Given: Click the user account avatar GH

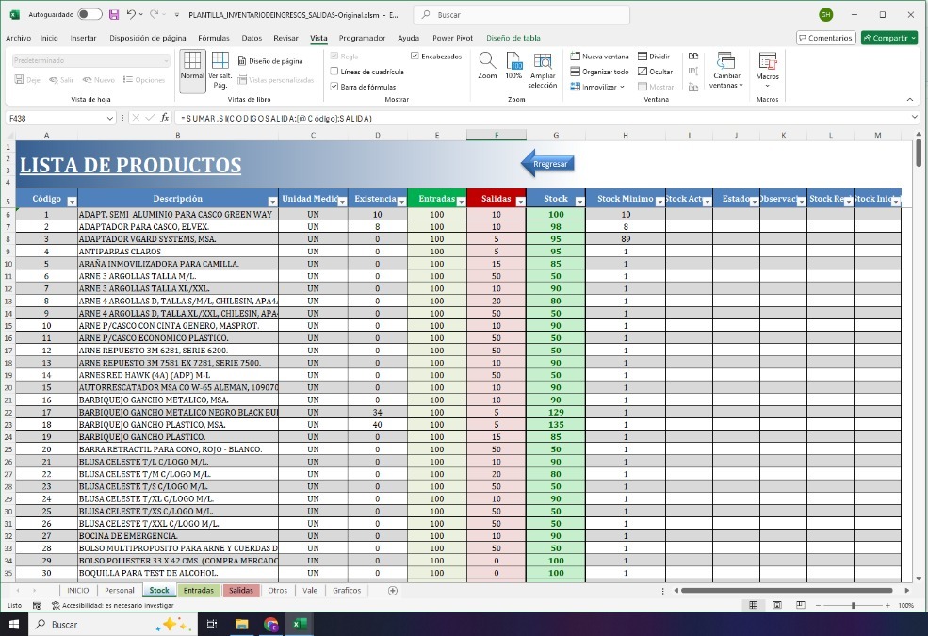Looking at the screenshot, I should click(825, 15).
